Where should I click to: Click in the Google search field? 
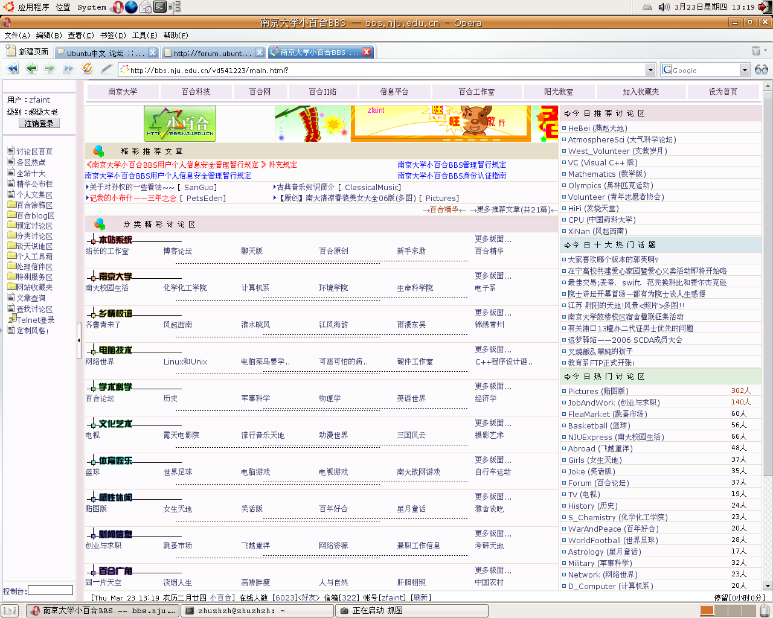point(705,70)
